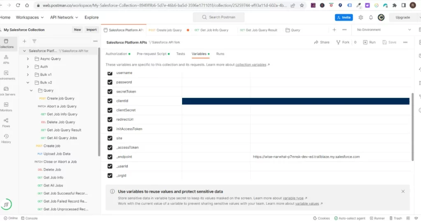Image resolution: width=421 pixels, height=221 pixels.
Task: Open the APIs sidebar panel
Action: [x=6, y=59]
